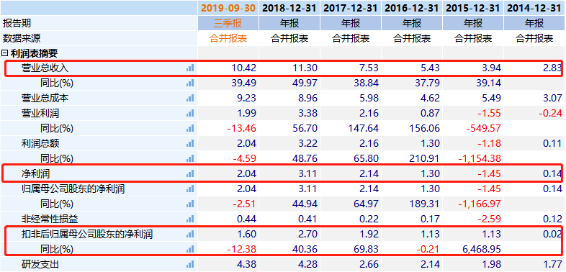This screenshot has height=272, width=566.
Task: Click 合并报表 under 2016-12-31
Action: pos(412,38)
